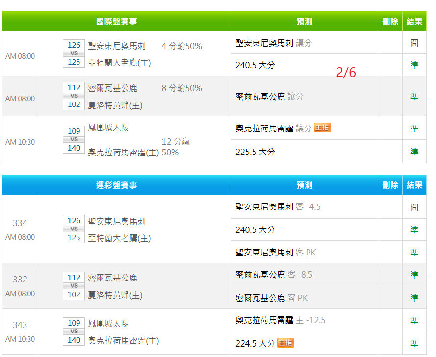Open the 聖安東尼奧馬刺 客 PK prediction

tap(276, 252)
